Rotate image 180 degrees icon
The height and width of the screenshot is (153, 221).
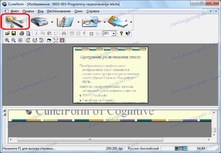[41, 40]
